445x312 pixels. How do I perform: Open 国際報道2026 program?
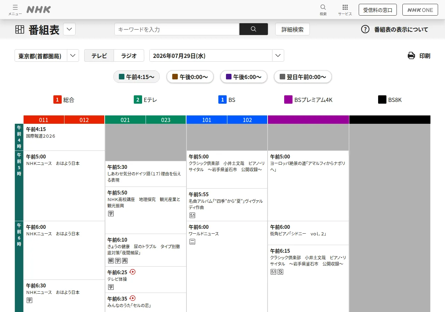(x=64, y=137)
